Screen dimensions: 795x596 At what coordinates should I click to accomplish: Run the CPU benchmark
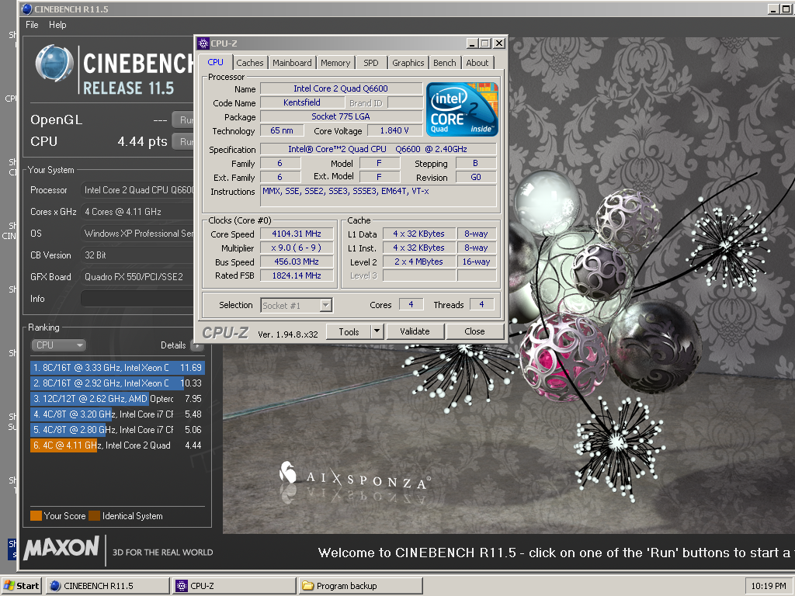(x=183, y=141)
